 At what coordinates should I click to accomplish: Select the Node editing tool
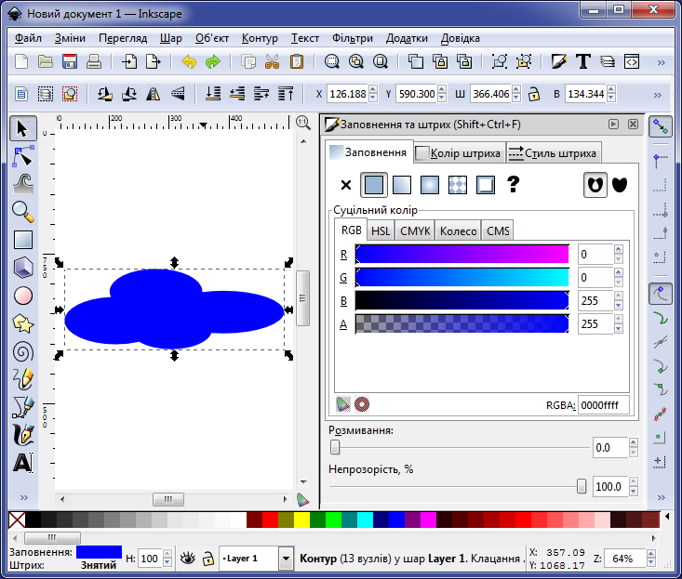[23, 155]
